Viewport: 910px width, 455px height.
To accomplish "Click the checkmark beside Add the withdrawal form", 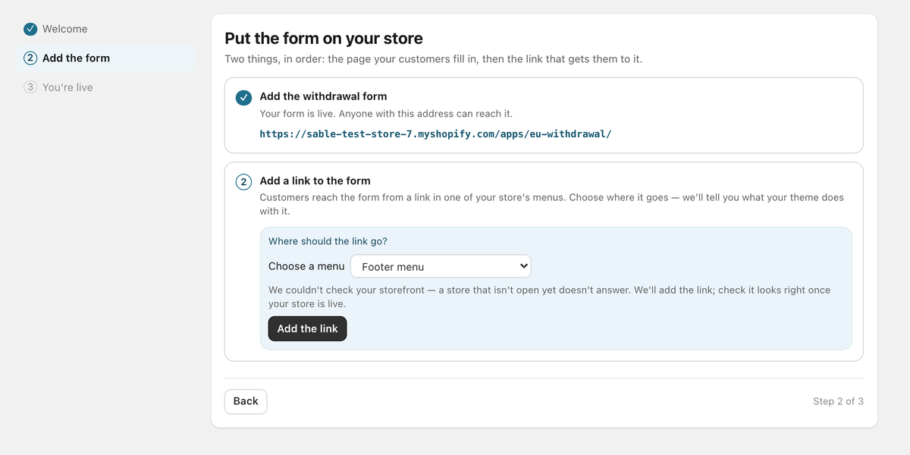I will coord(243,98).
